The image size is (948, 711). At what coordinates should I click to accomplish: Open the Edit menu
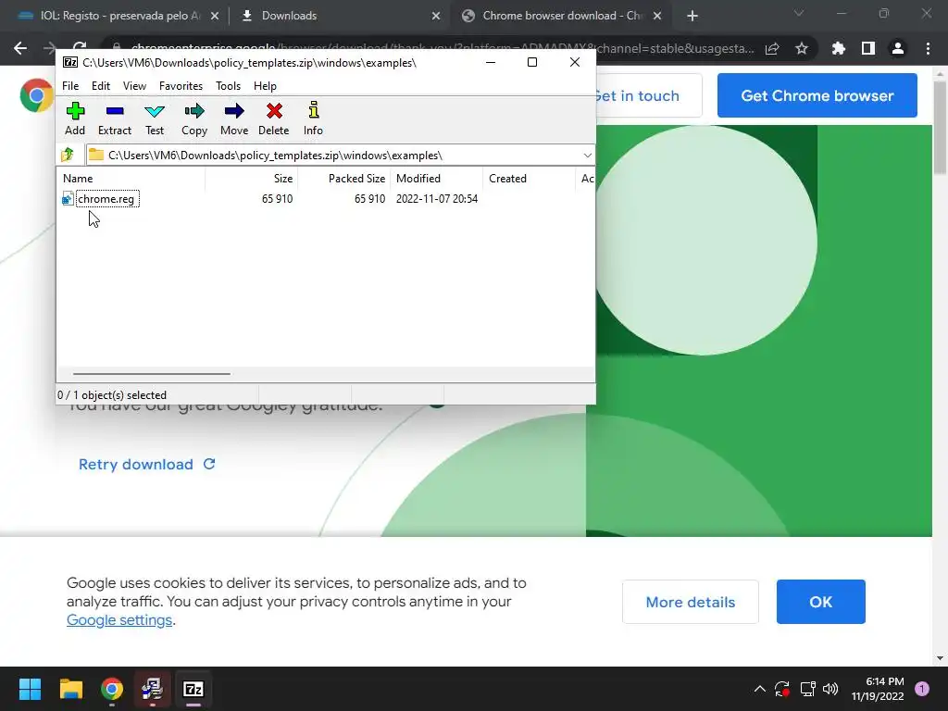[x=101, y=86]
